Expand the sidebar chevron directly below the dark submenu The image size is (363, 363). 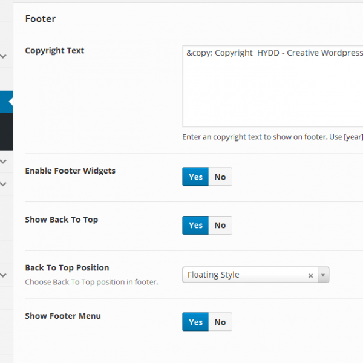[x=4, y=162]
